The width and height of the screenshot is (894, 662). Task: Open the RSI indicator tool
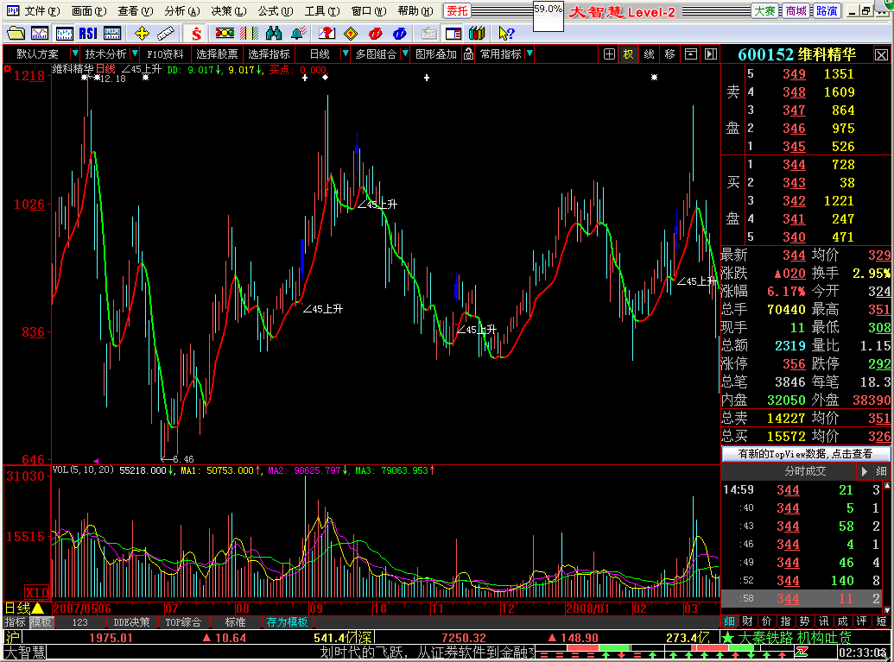[88, 34]
